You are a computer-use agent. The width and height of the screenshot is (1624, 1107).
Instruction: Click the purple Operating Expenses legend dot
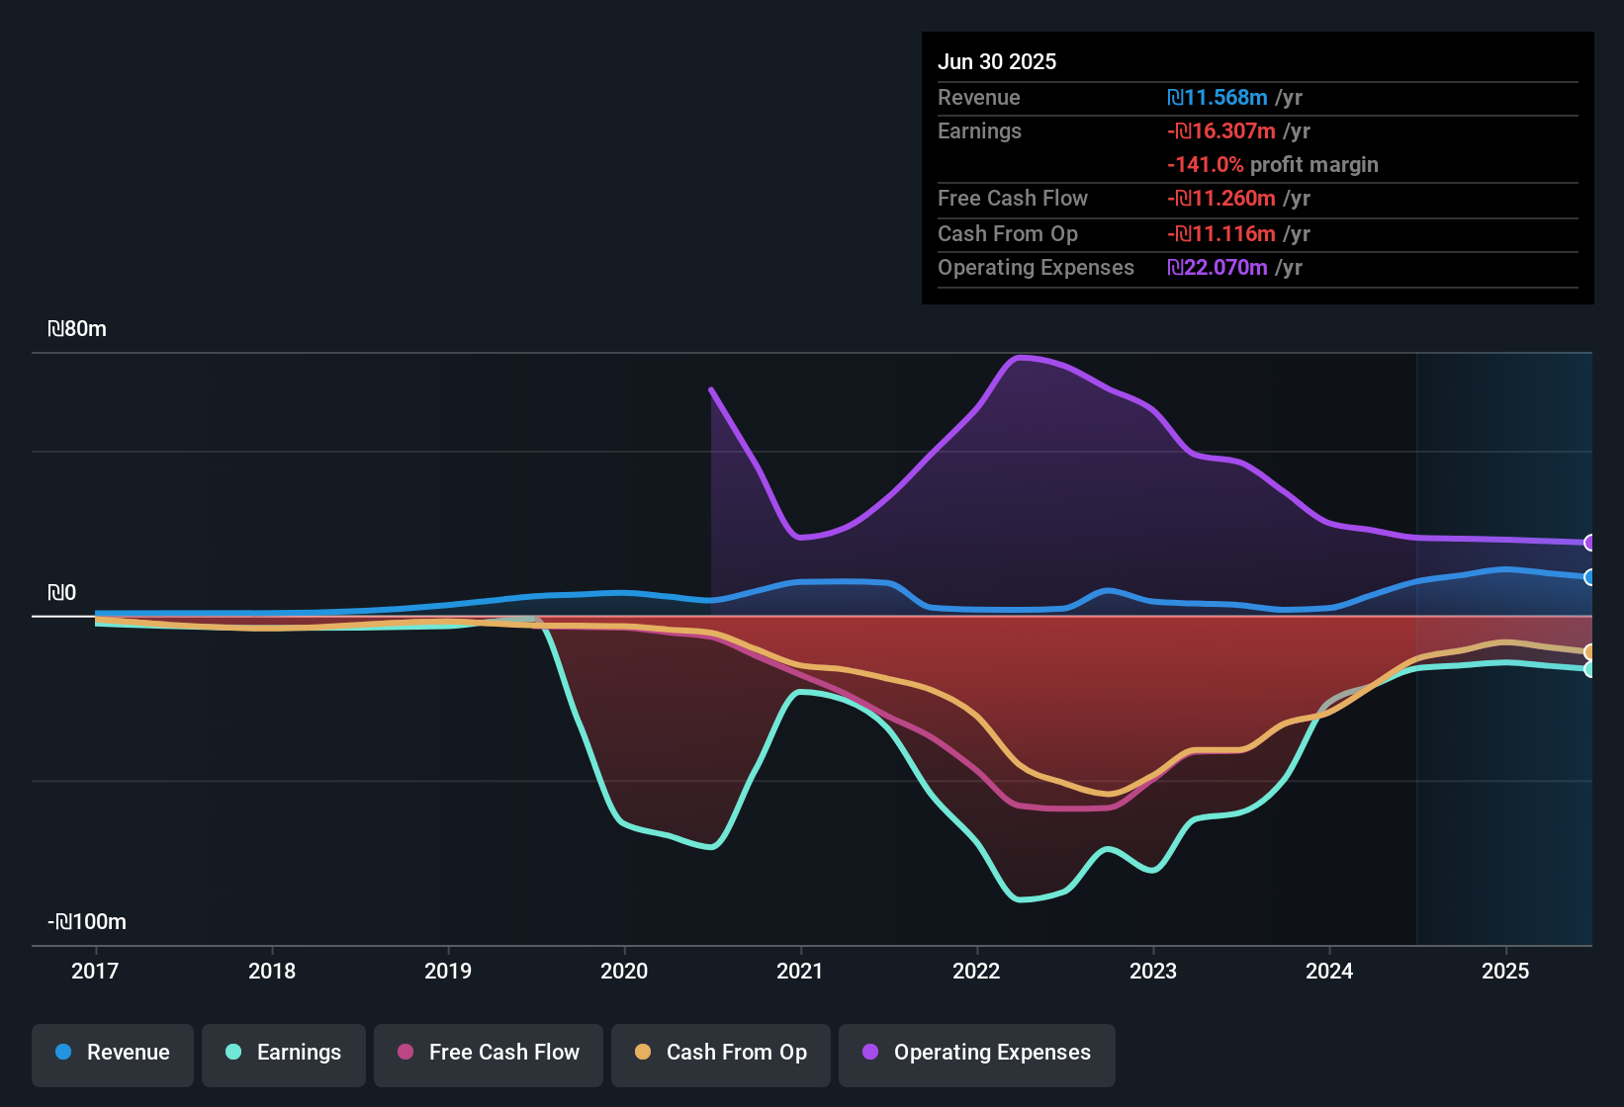(869, 1053)
